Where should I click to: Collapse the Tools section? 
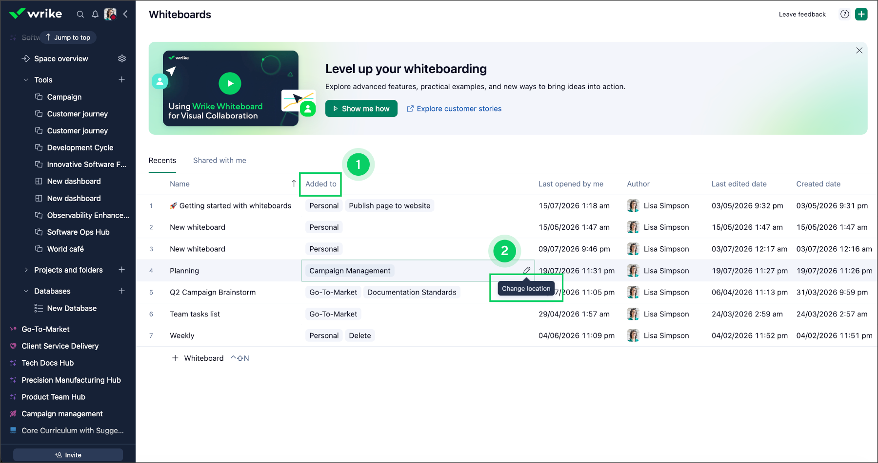(x=26, y=80)
